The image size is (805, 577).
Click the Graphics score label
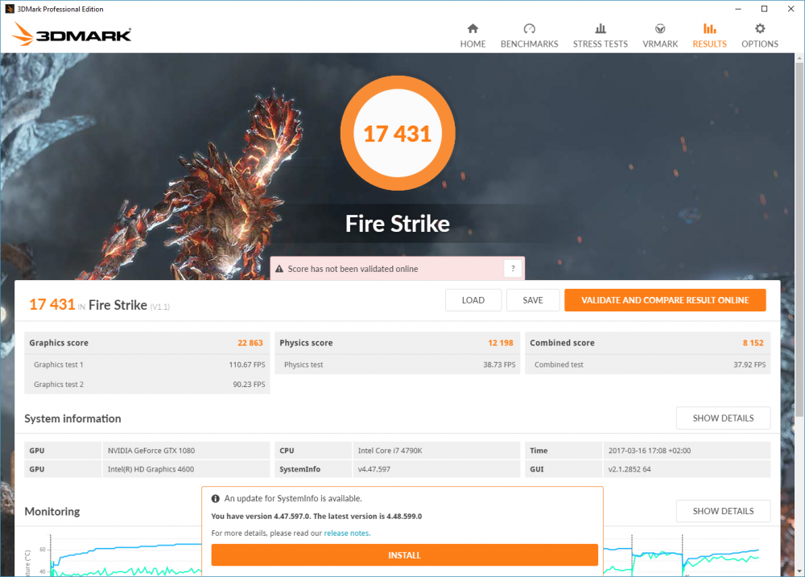(59, 343)
